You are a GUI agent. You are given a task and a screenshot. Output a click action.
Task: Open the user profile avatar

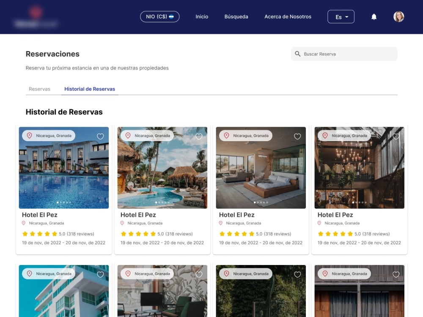click(x=398, y=17)
